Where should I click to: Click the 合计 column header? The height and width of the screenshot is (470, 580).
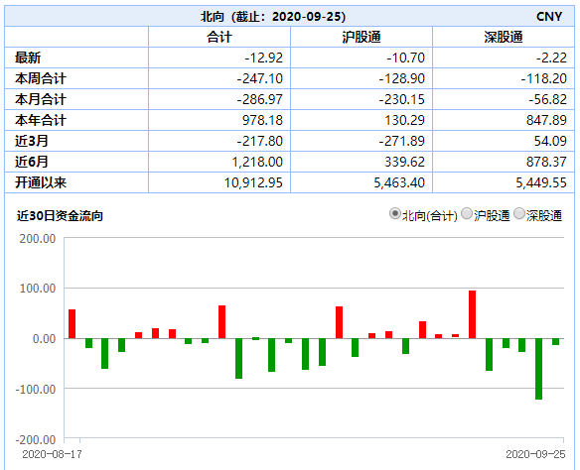219,37
